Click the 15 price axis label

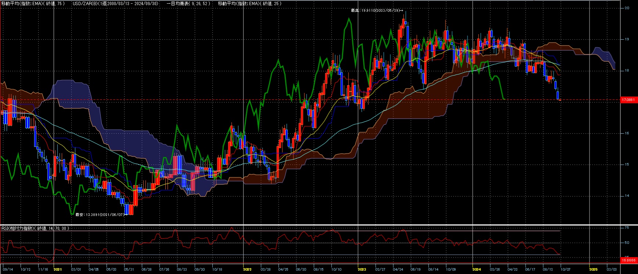click(x=627, y=165)
